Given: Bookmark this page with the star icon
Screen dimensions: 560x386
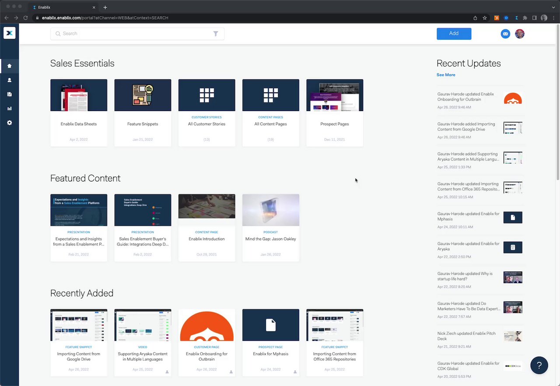Looking at the screenshot, I should tap(485, 18).
